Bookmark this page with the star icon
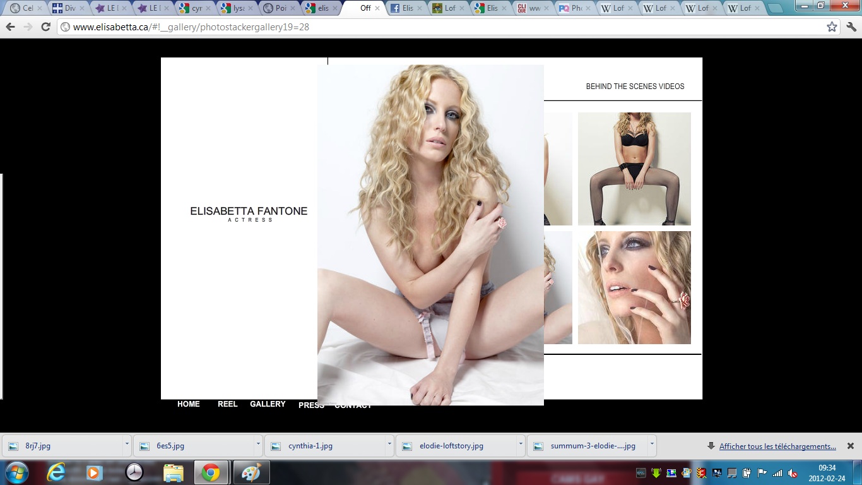862x485 pixels. point(832,27)
